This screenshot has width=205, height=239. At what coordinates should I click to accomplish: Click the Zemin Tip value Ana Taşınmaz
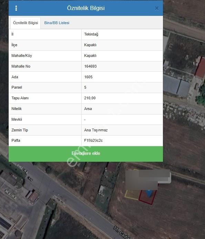tap(96, 130)
